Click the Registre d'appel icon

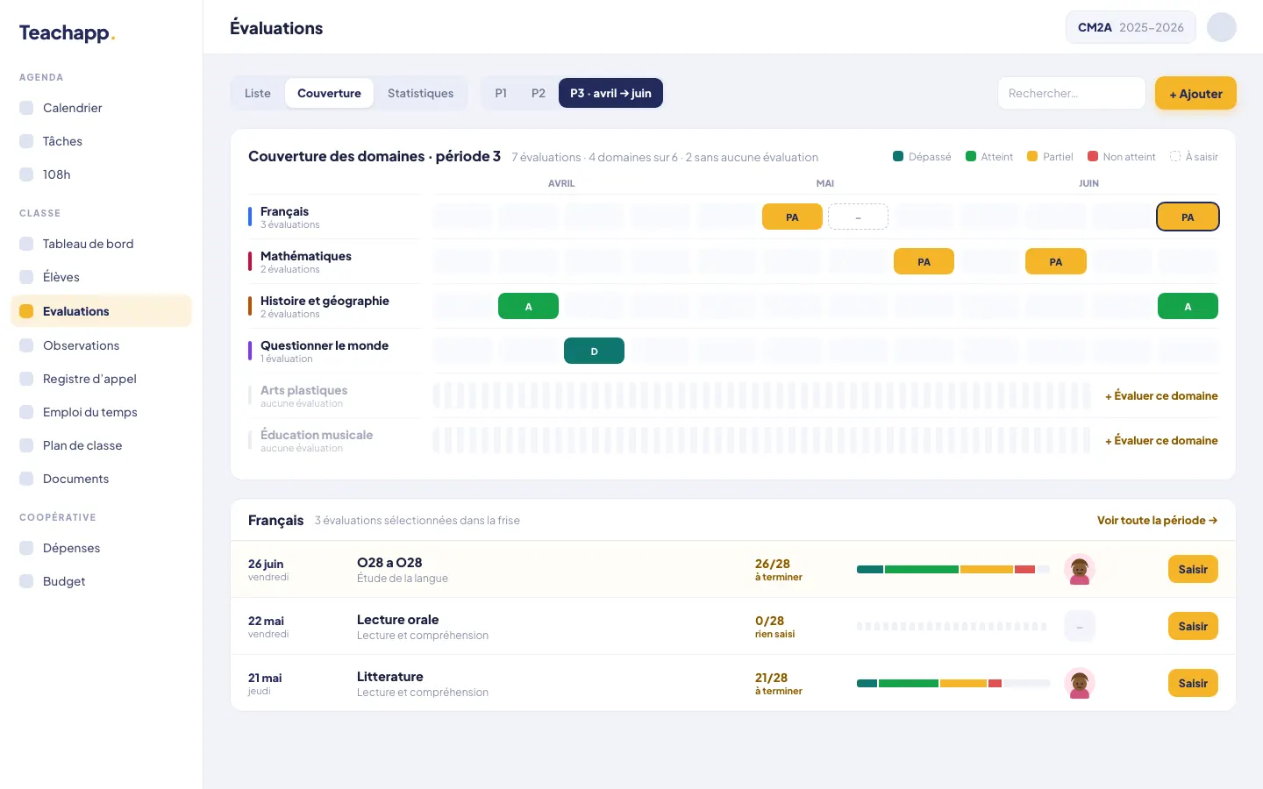pyautogui.click(x=26, y=379)
